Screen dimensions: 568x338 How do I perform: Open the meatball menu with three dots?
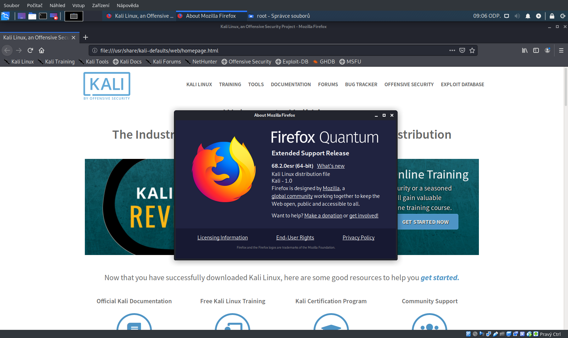pyautogui.click(x=452, y=50)
